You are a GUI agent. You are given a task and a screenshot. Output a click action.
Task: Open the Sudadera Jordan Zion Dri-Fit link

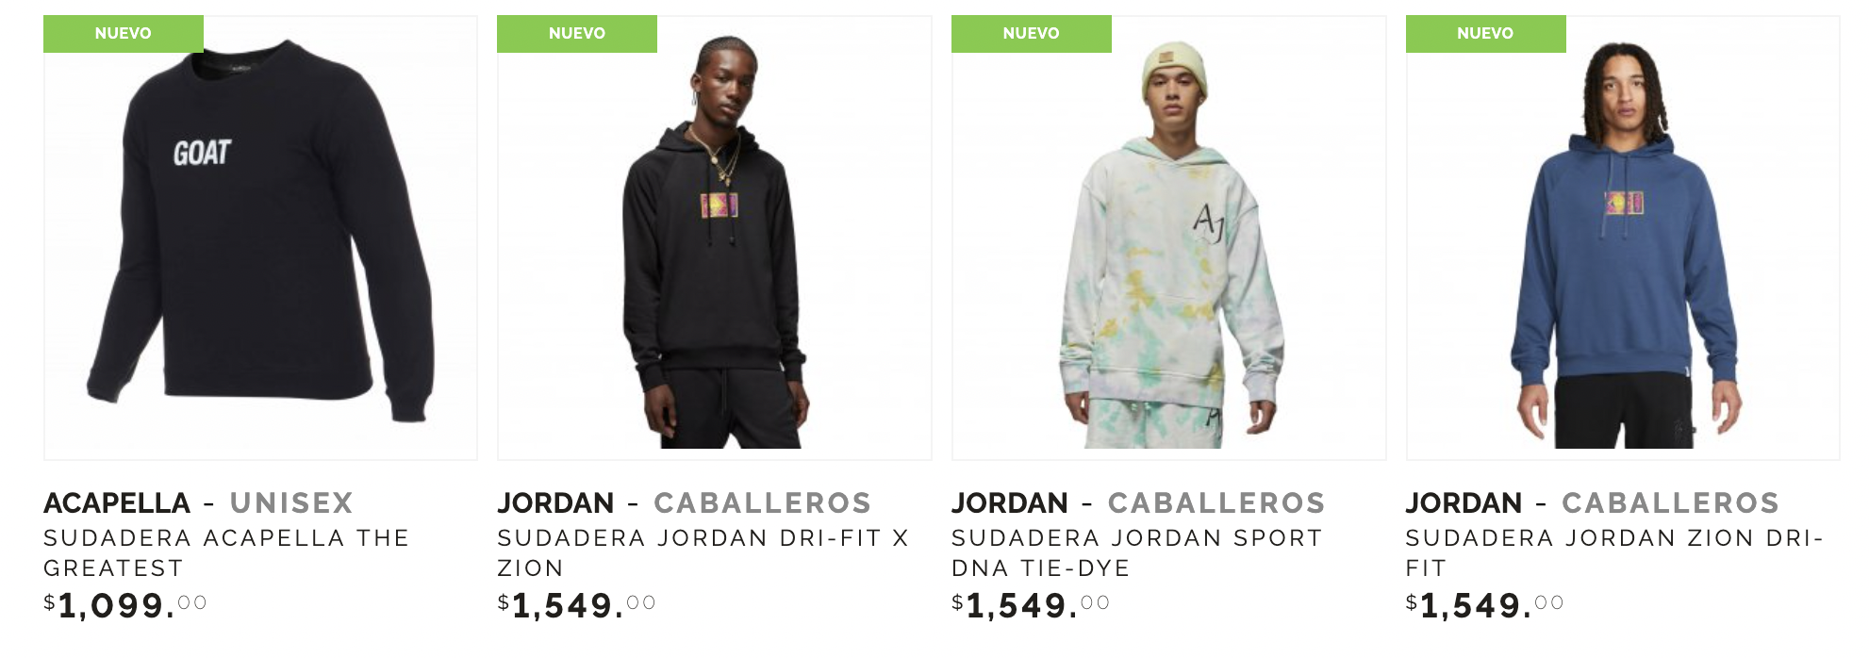(x=1614, y=552)
